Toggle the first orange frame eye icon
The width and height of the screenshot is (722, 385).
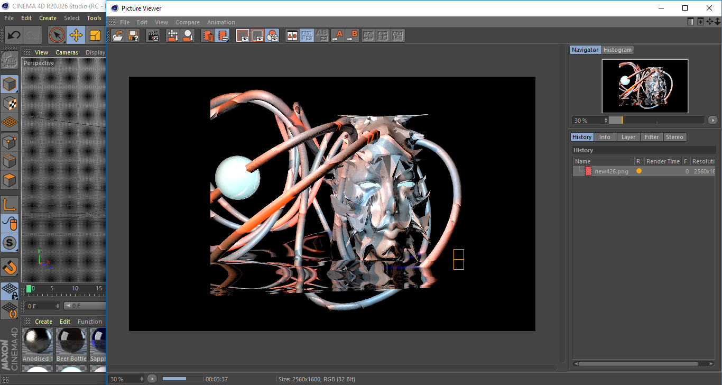pos(243,36)
